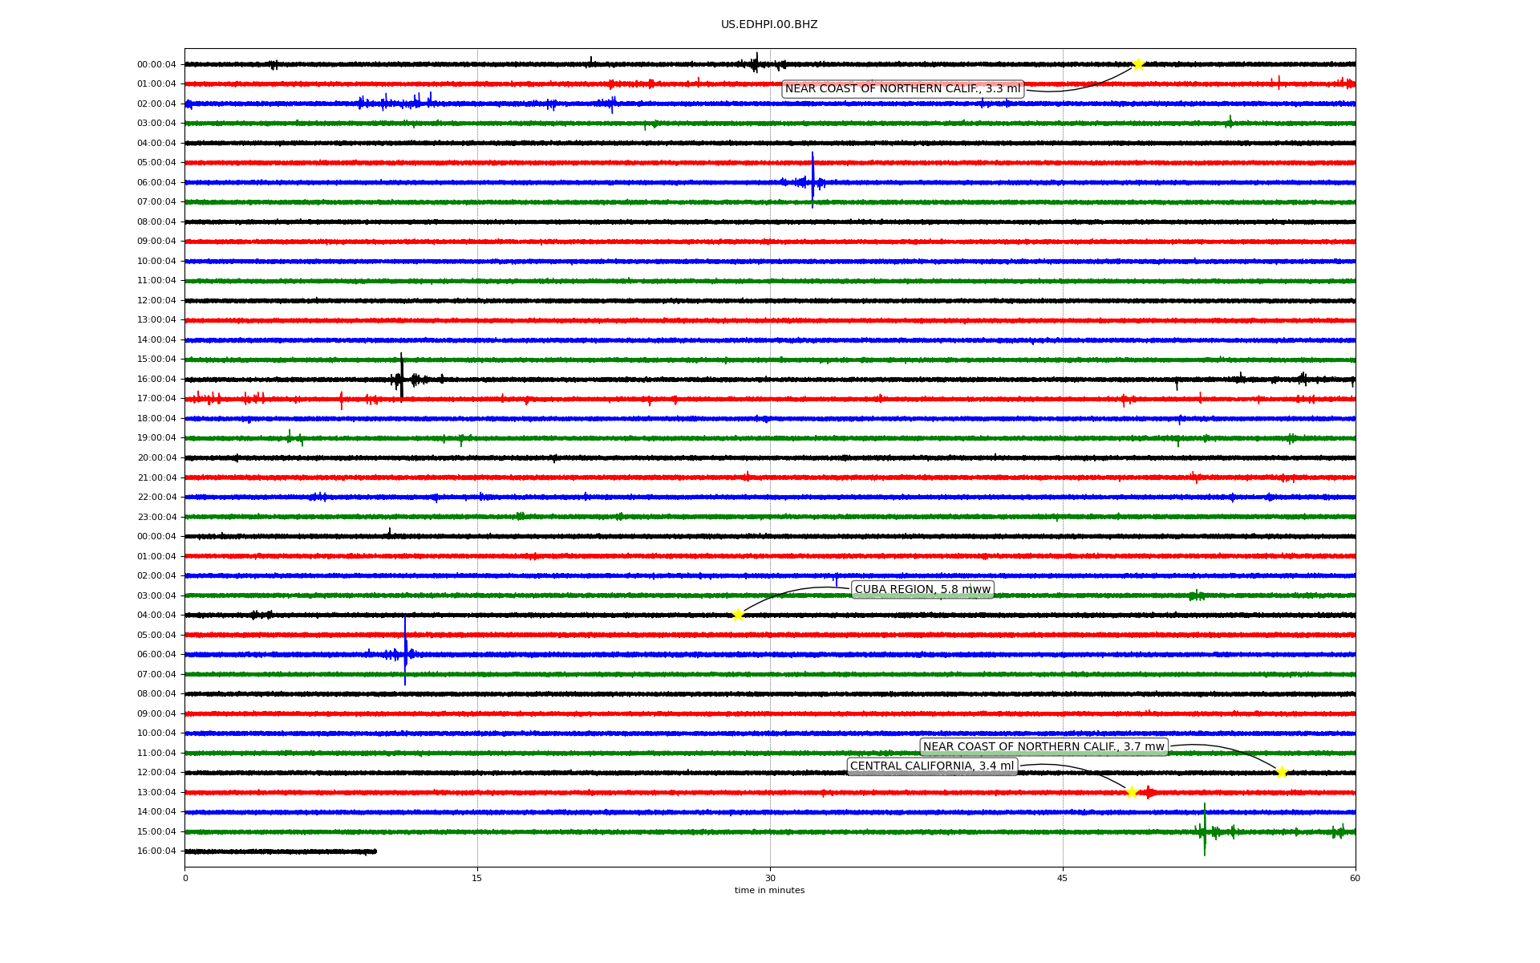1540x963 pixels.
Task: Click the 30 tick label on x-axis
Action: 770,878
